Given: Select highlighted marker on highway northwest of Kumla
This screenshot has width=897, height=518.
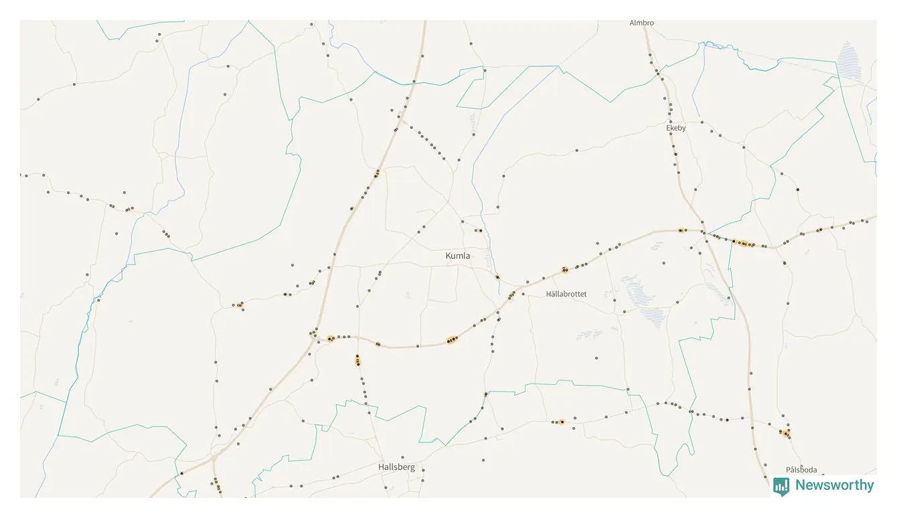Looking at the screenshot, I should (x=376, y=175).
